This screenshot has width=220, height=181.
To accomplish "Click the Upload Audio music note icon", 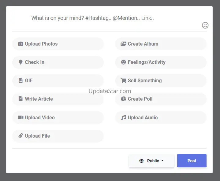I will tap(123, 117).
